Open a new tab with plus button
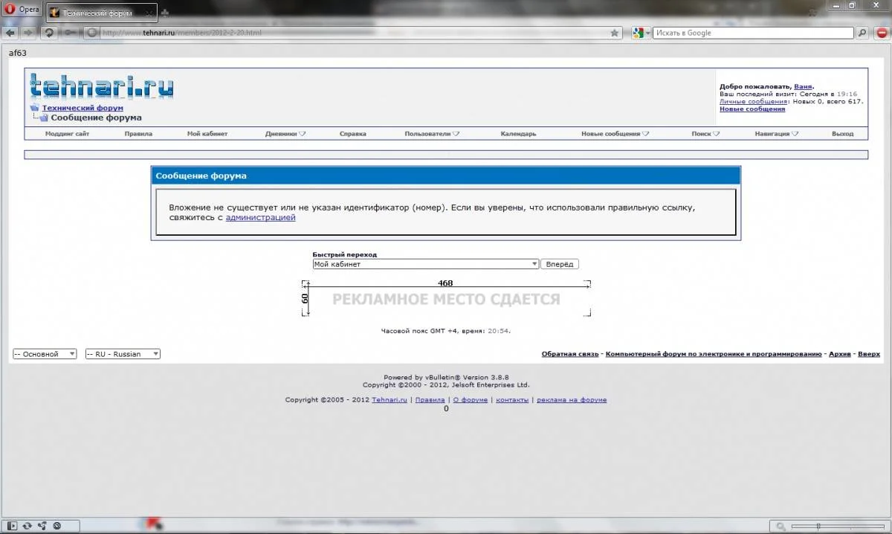The width and height of the screenshot is (892, 534). point(165,13)
